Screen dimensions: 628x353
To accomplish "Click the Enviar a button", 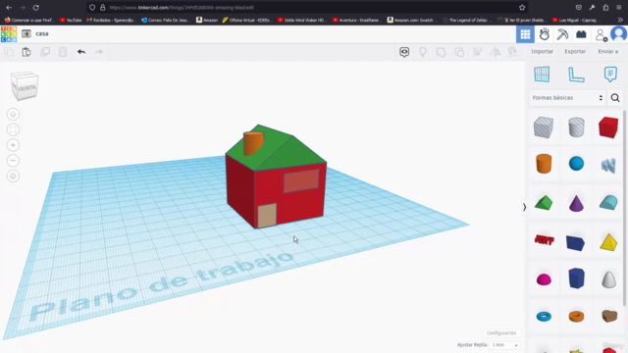I will coord(608,52).
